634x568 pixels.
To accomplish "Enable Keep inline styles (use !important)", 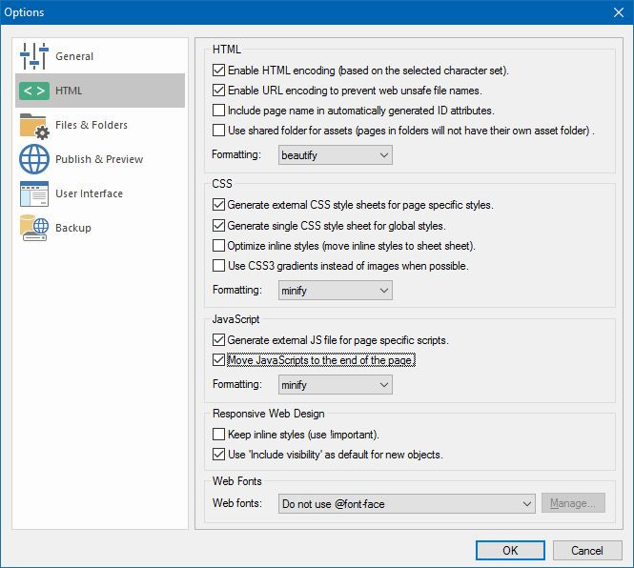I will coord(218,435).
